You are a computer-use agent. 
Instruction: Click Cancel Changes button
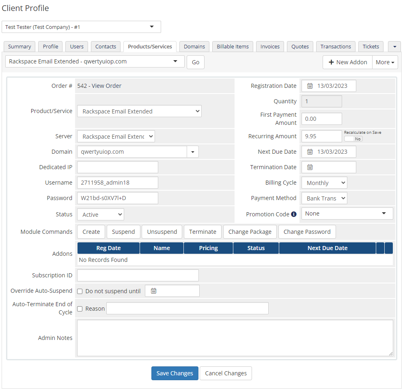pos(226,373)
